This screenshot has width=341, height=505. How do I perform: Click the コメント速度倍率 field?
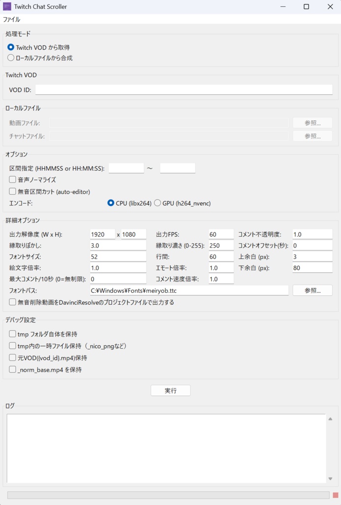tap(221, 279)
